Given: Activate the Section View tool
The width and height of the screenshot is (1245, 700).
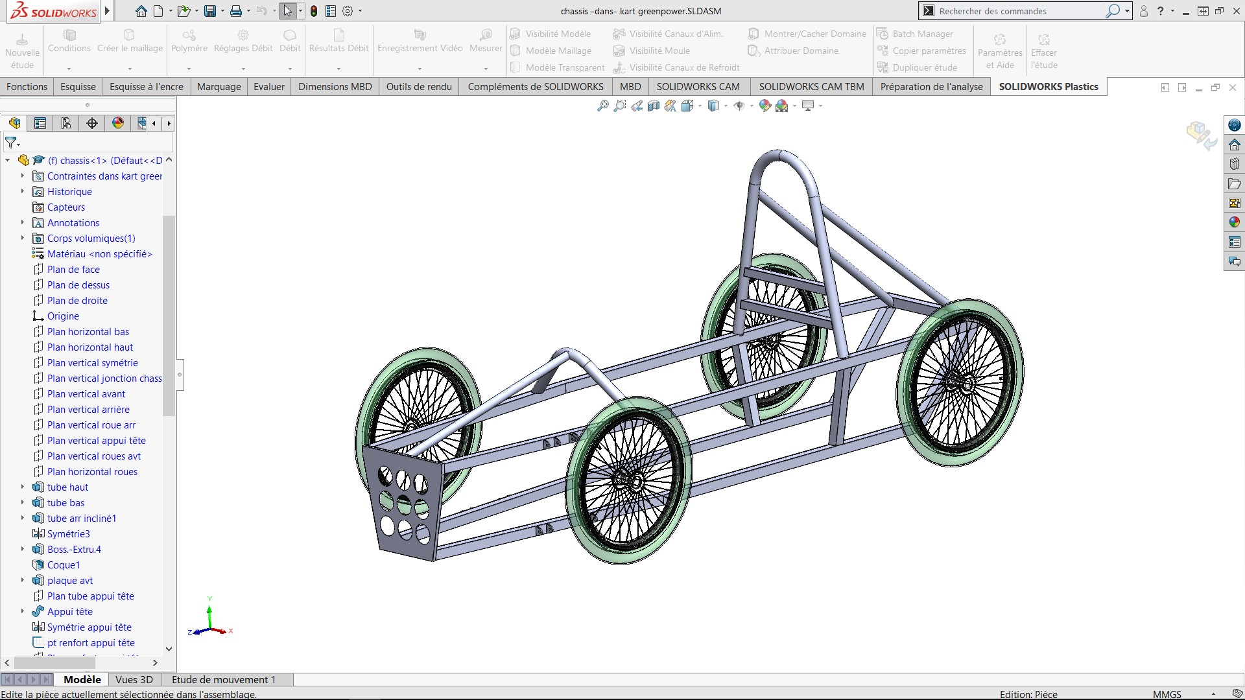Looking at the screenshot, I should [654, 106].
